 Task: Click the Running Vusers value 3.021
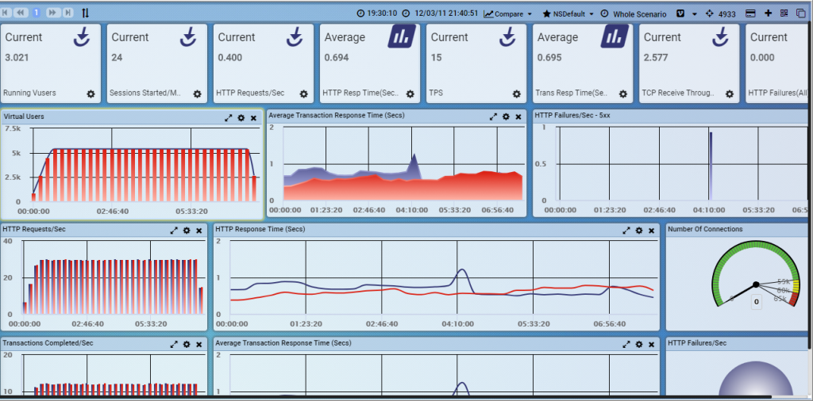click(x=17, y=57)
